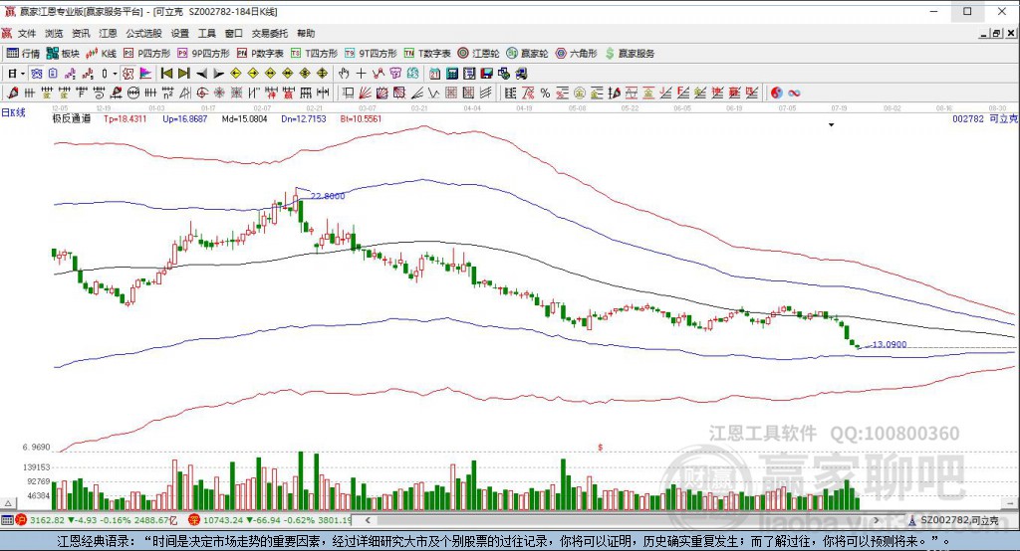Viewport: 1020px width, 551px height.
Task: Open the 浏览 menu
Action: (54, 33)
